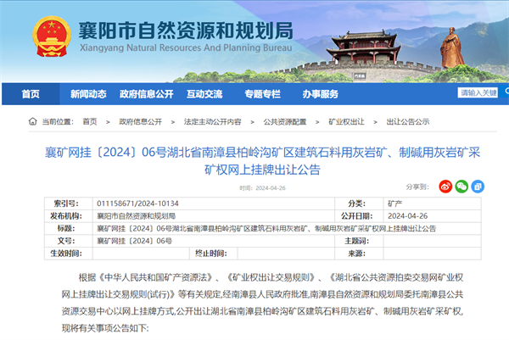
Task: Share the announcement to Weibo
Action: tap(445, 186)
